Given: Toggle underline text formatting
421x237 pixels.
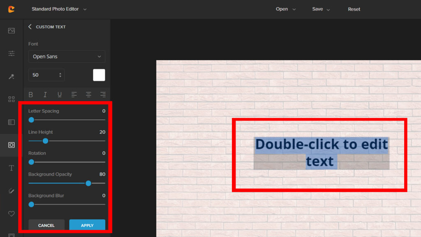Looking at the screenshot, I should [60, 95].
